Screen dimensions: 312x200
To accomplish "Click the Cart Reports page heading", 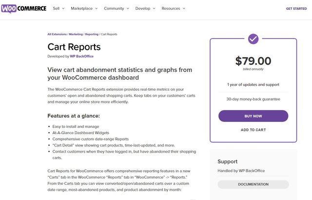I will (x=74, y=47).
